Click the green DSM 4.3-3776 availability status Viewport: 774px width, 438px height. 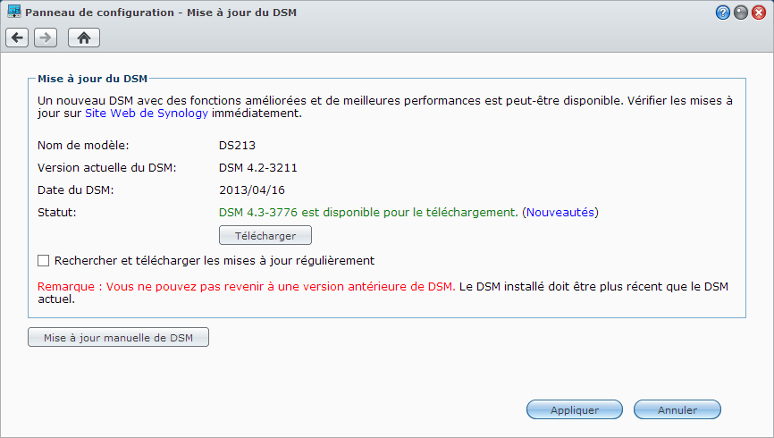[368, 213]
